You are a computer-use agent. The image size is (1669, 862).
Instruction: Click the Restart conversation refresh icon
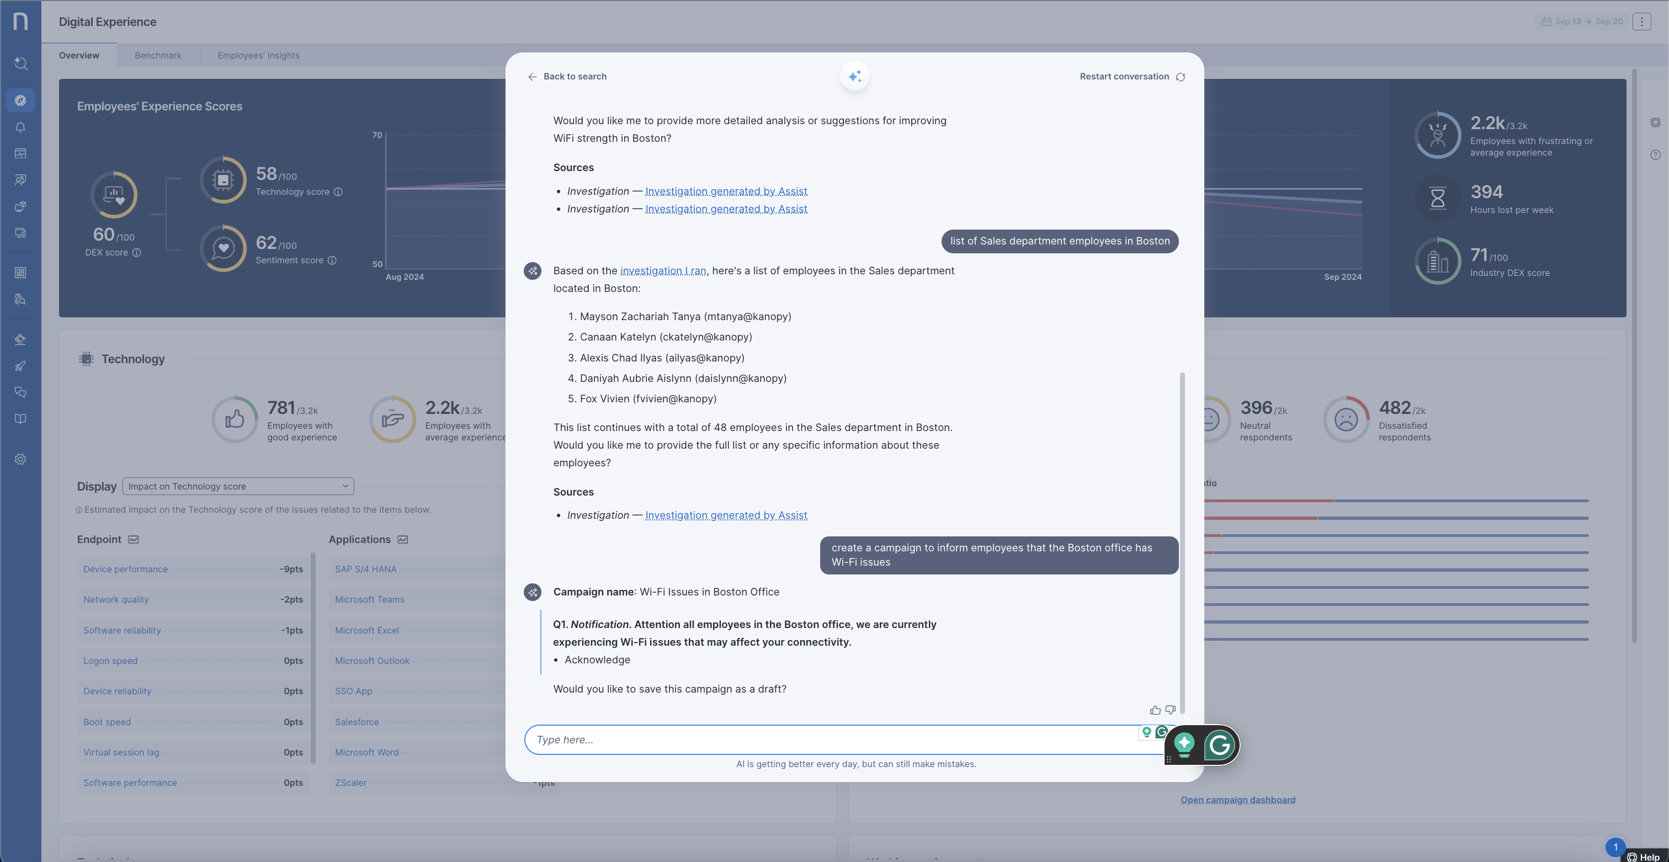pos(1181,77)
